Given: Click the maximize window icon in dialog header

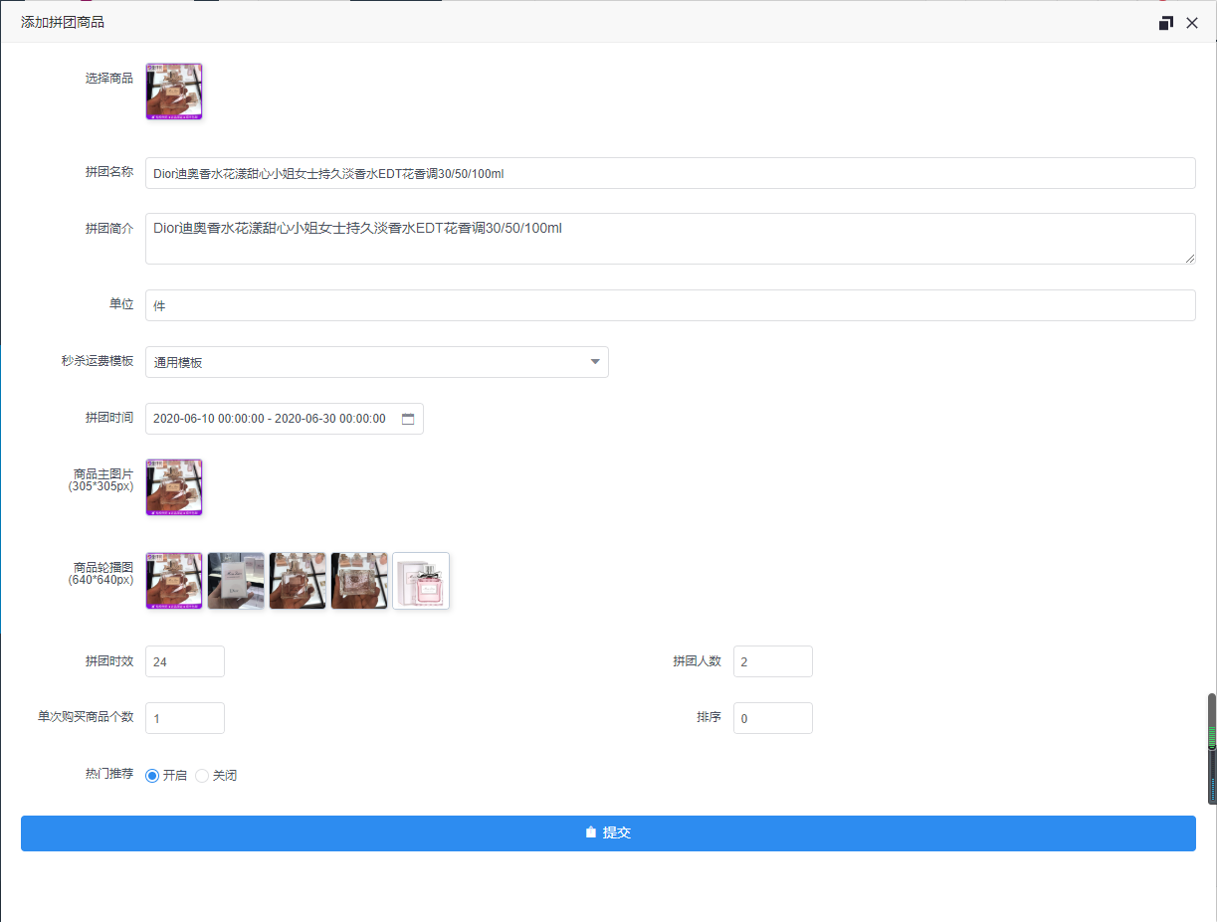Looking at the screenshot, I should click(x=1166, y=23).
